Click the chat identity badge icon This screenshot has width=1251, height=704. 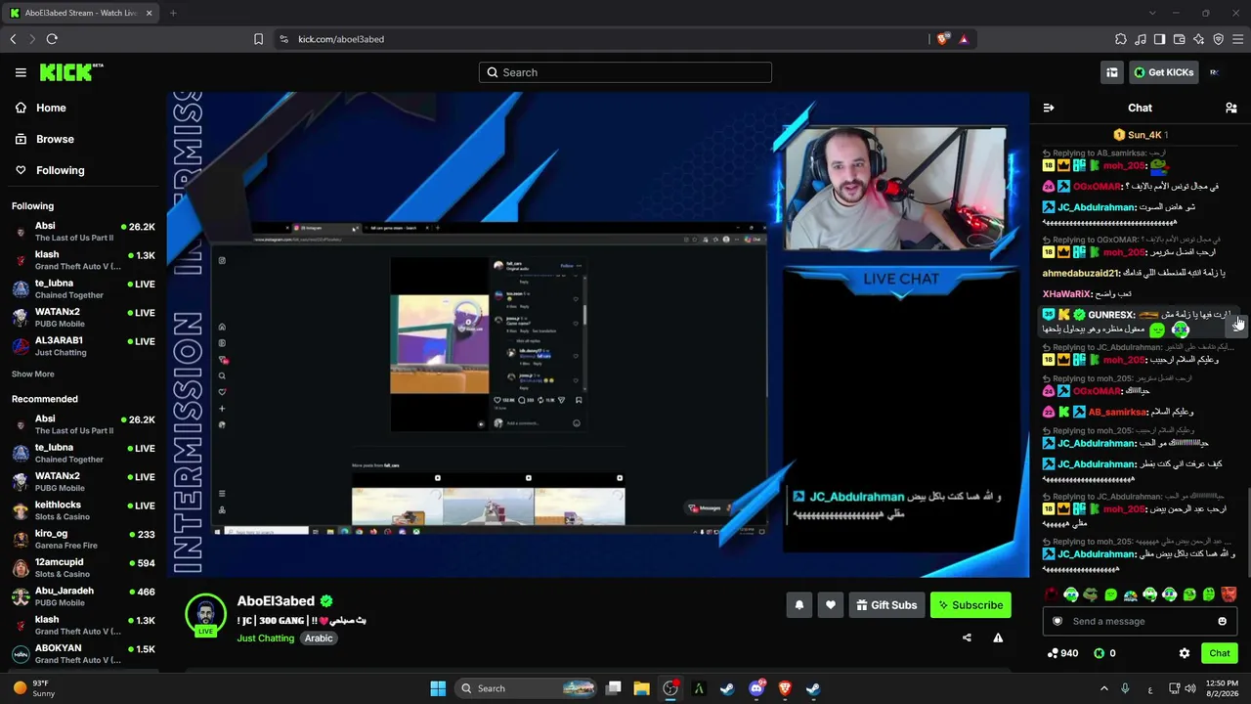[1057, 621]
